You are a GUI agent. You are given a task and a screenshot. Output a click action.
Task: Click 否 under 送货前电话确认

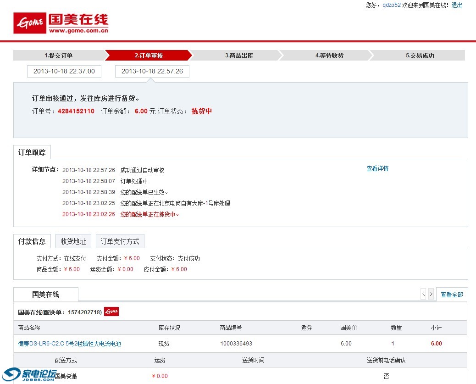pyautogui.click(x=386, y=376)
